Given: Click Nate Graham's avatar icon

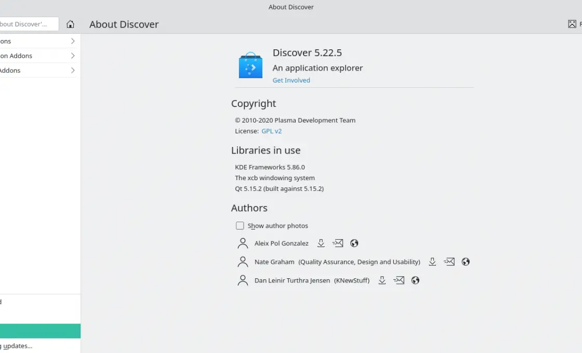Looking at the screenshot, I should [243, 262].
